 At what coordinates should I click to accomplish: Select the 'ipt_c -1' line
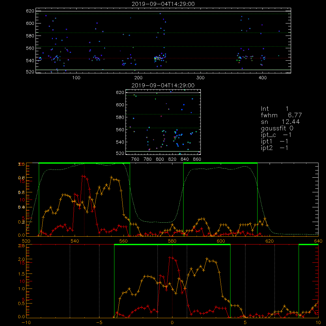pos(276,135)
